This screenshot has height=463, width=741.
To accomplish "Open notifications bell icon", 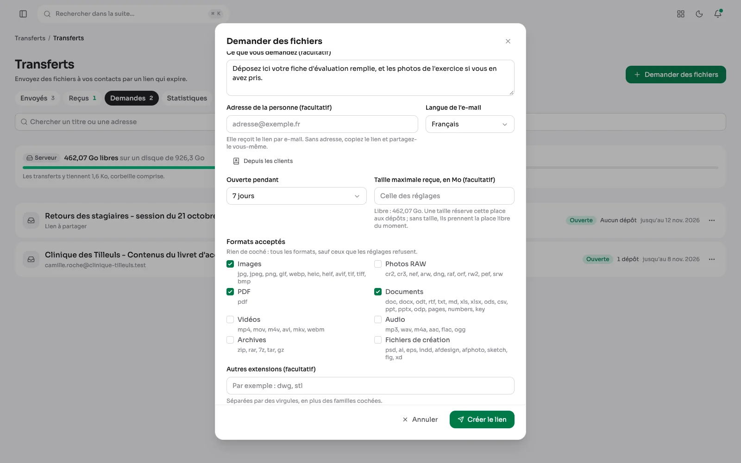I will pyautogui.click(x=718, y=14).
